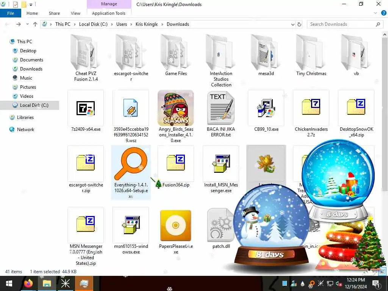388x291 pixels.
Task: Select Music in the navigation pane
Action: (26, 78)
